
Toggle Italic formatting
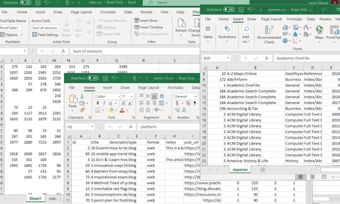coord(104,103)
